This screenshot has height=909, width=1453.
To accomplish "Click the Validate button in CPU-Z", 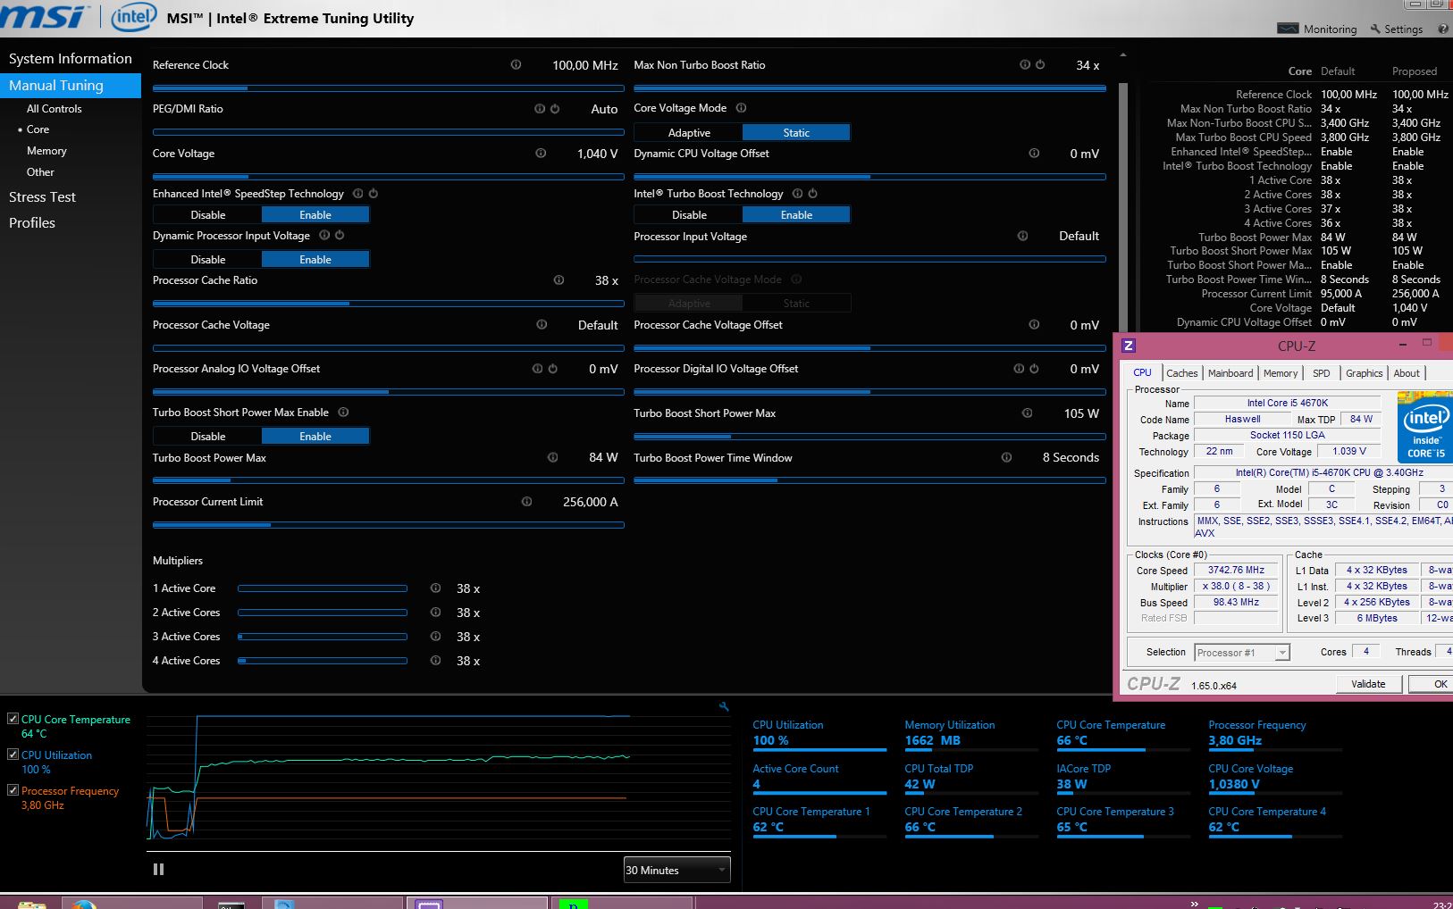I will (x=1368, y=684).
